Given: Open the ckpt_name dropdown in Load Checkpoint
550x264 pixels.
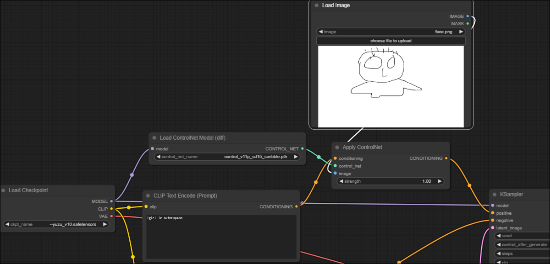Looking at the screenshot, I should point(56,224).
